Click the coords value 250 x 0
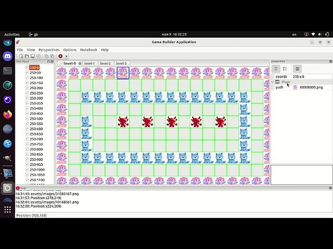The image size is (333, 249). [x=299, y=77]
